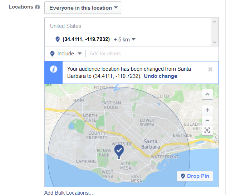The width and height of the screenshot is (226, 195).
Task: Open the "Add Bulk Locations..." link
Action: coord(68,192)
